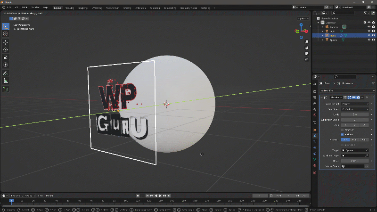The image size is (377, 212).
Task: Switch to the Modeling workspace tab
Action: (x=70, y=8)
